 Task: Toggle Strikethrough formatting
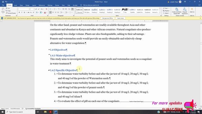coord(28,12)
